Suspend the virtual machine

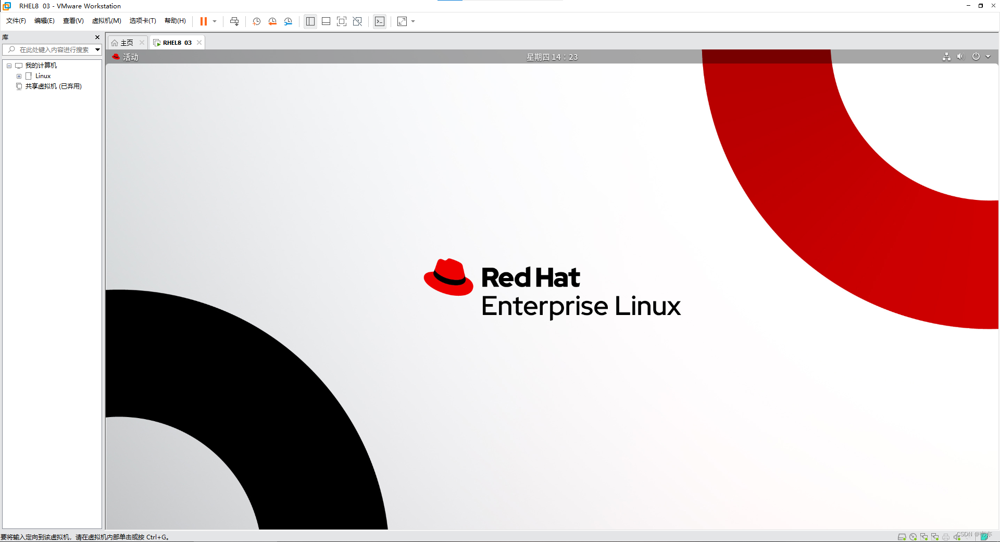203,21
